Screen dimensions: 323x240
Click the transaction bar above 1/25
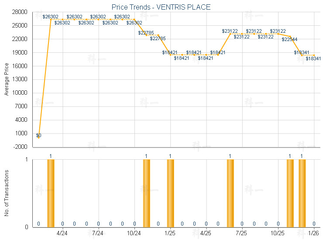170,193
